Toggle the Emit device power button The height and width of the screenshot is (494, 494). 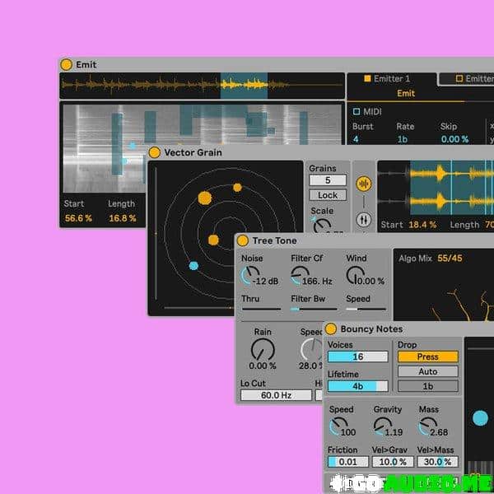[66, 64]
